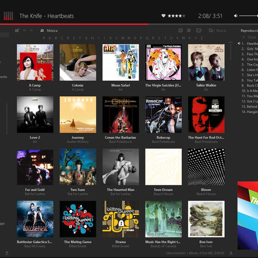
Task: Jump to the # symbol in alphabet bar
Action: point(44,38)
